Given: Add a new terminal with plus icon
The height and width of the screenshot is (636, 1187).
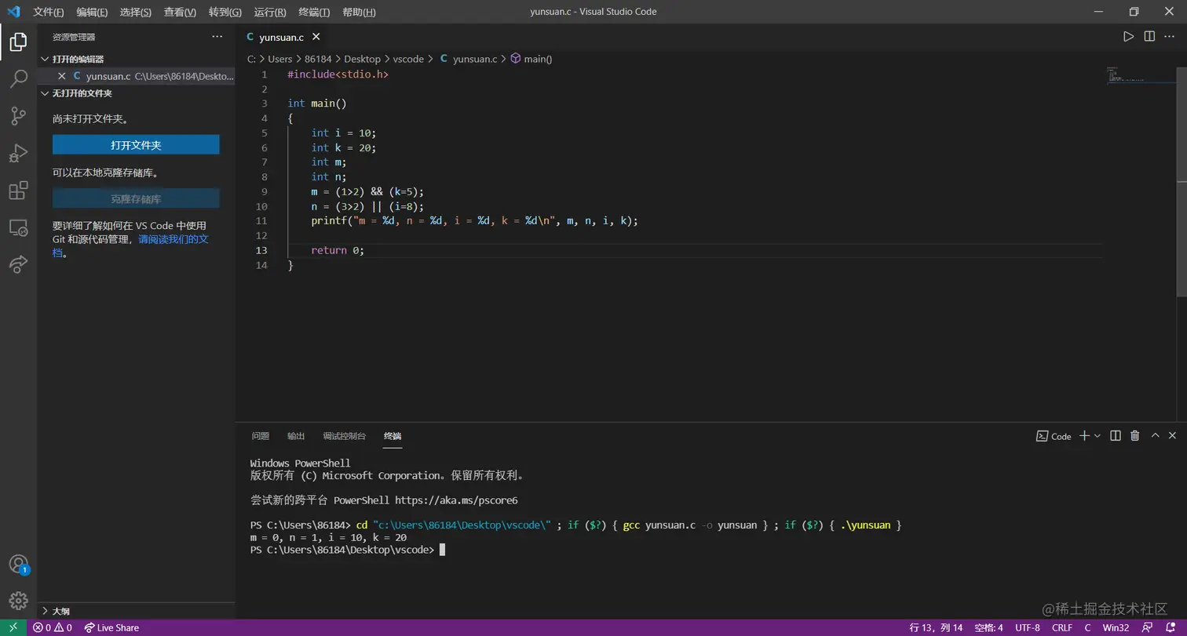Looking at the screenshot, I should (x=1084, y=436).
